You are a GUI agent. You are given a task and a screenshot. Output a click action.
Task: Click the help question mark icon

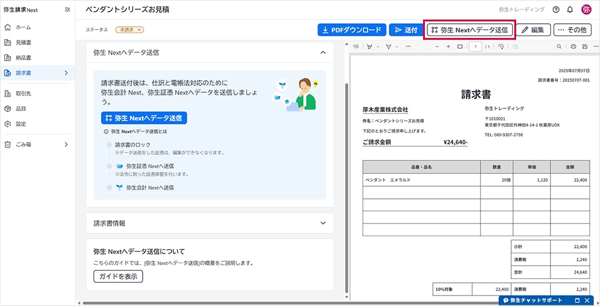(x=556, y=10)
